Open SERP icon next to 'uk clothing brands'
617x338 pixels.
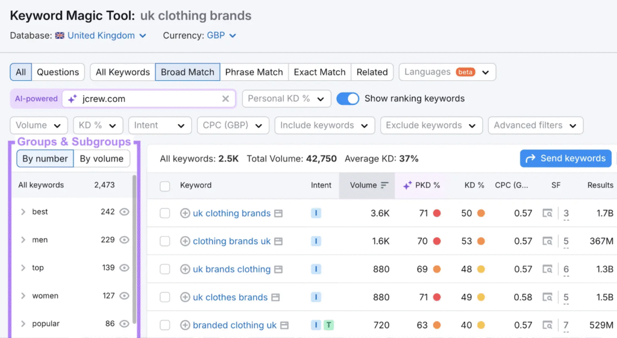coord(278,213)
